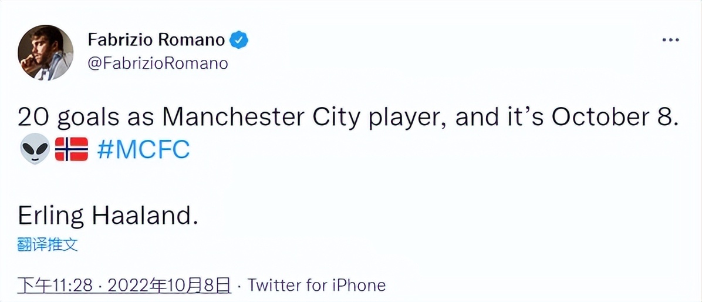Click the alien emoji in the tweet
The width and height of the screenshot is (702, 302).
pos(34,150)
